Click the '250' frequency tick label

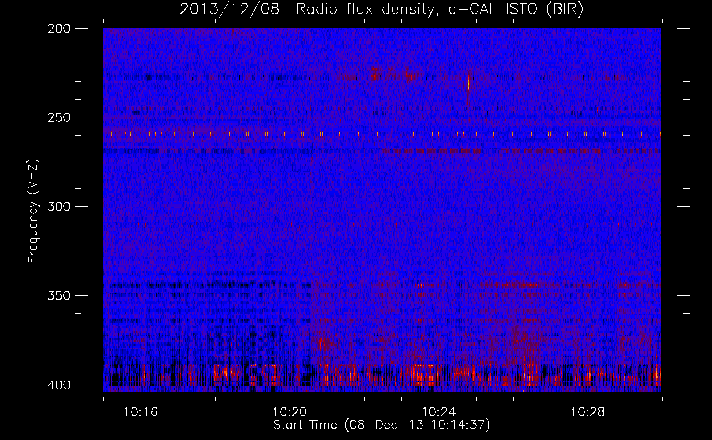[x=59, y=117]
